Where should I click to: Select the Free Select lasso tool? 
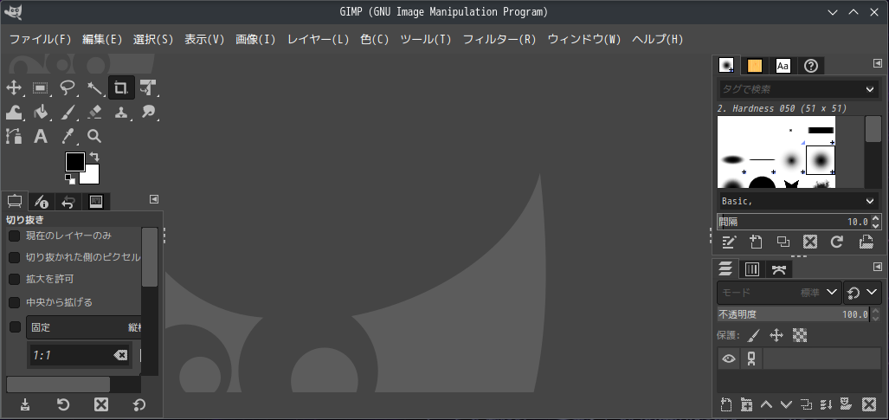click(68, 87)
